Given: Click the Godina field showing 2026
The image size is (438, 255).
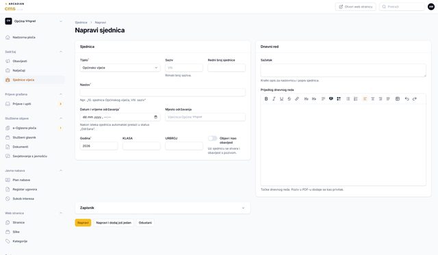Looking at the screenshot, I should (99, 146).
